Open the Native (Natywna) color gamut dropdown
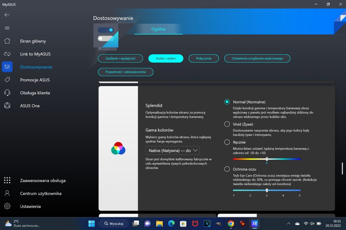The image size is (346, 230). [172, 151]
